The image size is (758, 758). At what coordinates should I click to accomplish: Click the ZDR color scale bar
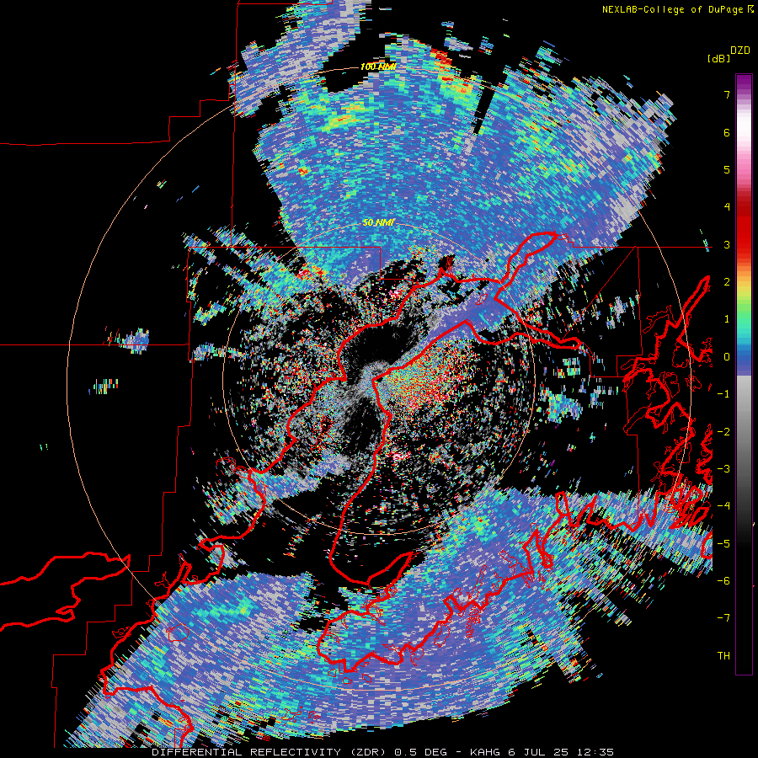point(744,374)
